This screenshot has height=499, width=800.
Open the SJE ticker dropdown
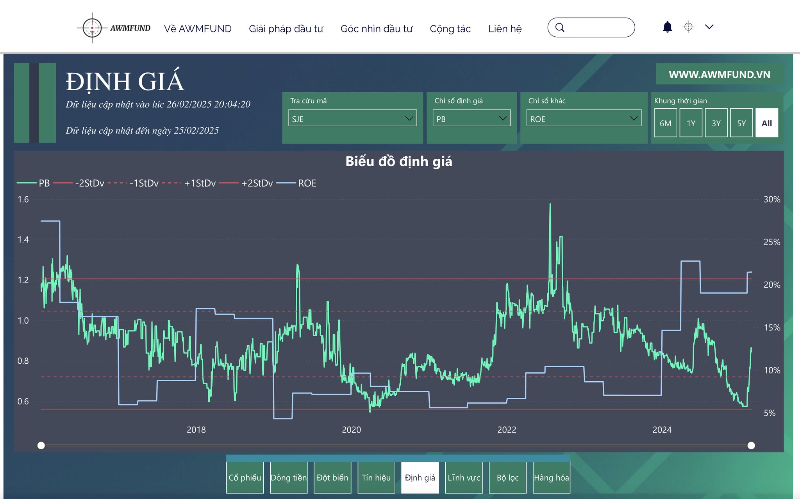(352, 118)
